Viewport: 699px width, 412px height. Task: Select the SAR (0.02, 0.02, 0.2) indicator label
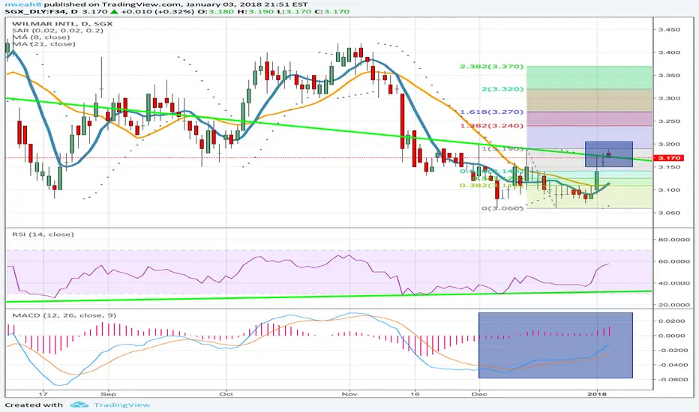click(58, 30)
